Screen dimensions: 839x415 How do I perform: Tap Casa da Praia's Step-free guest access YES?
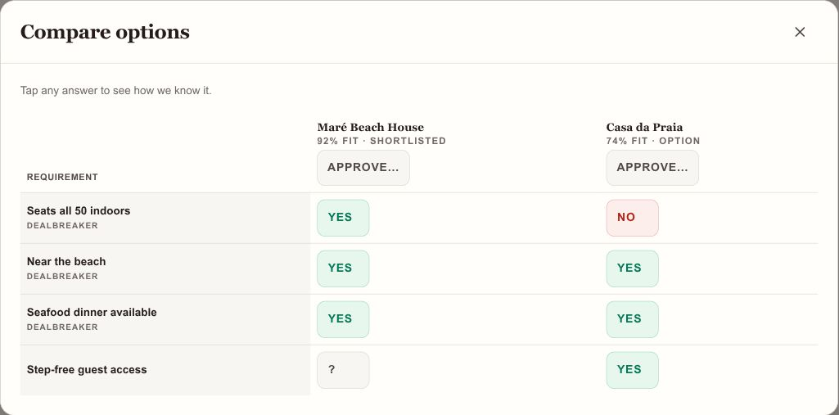[x=633, y=370]
